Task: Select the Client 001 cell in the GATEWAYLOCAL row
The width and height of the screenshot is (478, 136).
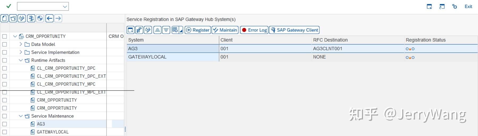Action: [x=265, y=57]
